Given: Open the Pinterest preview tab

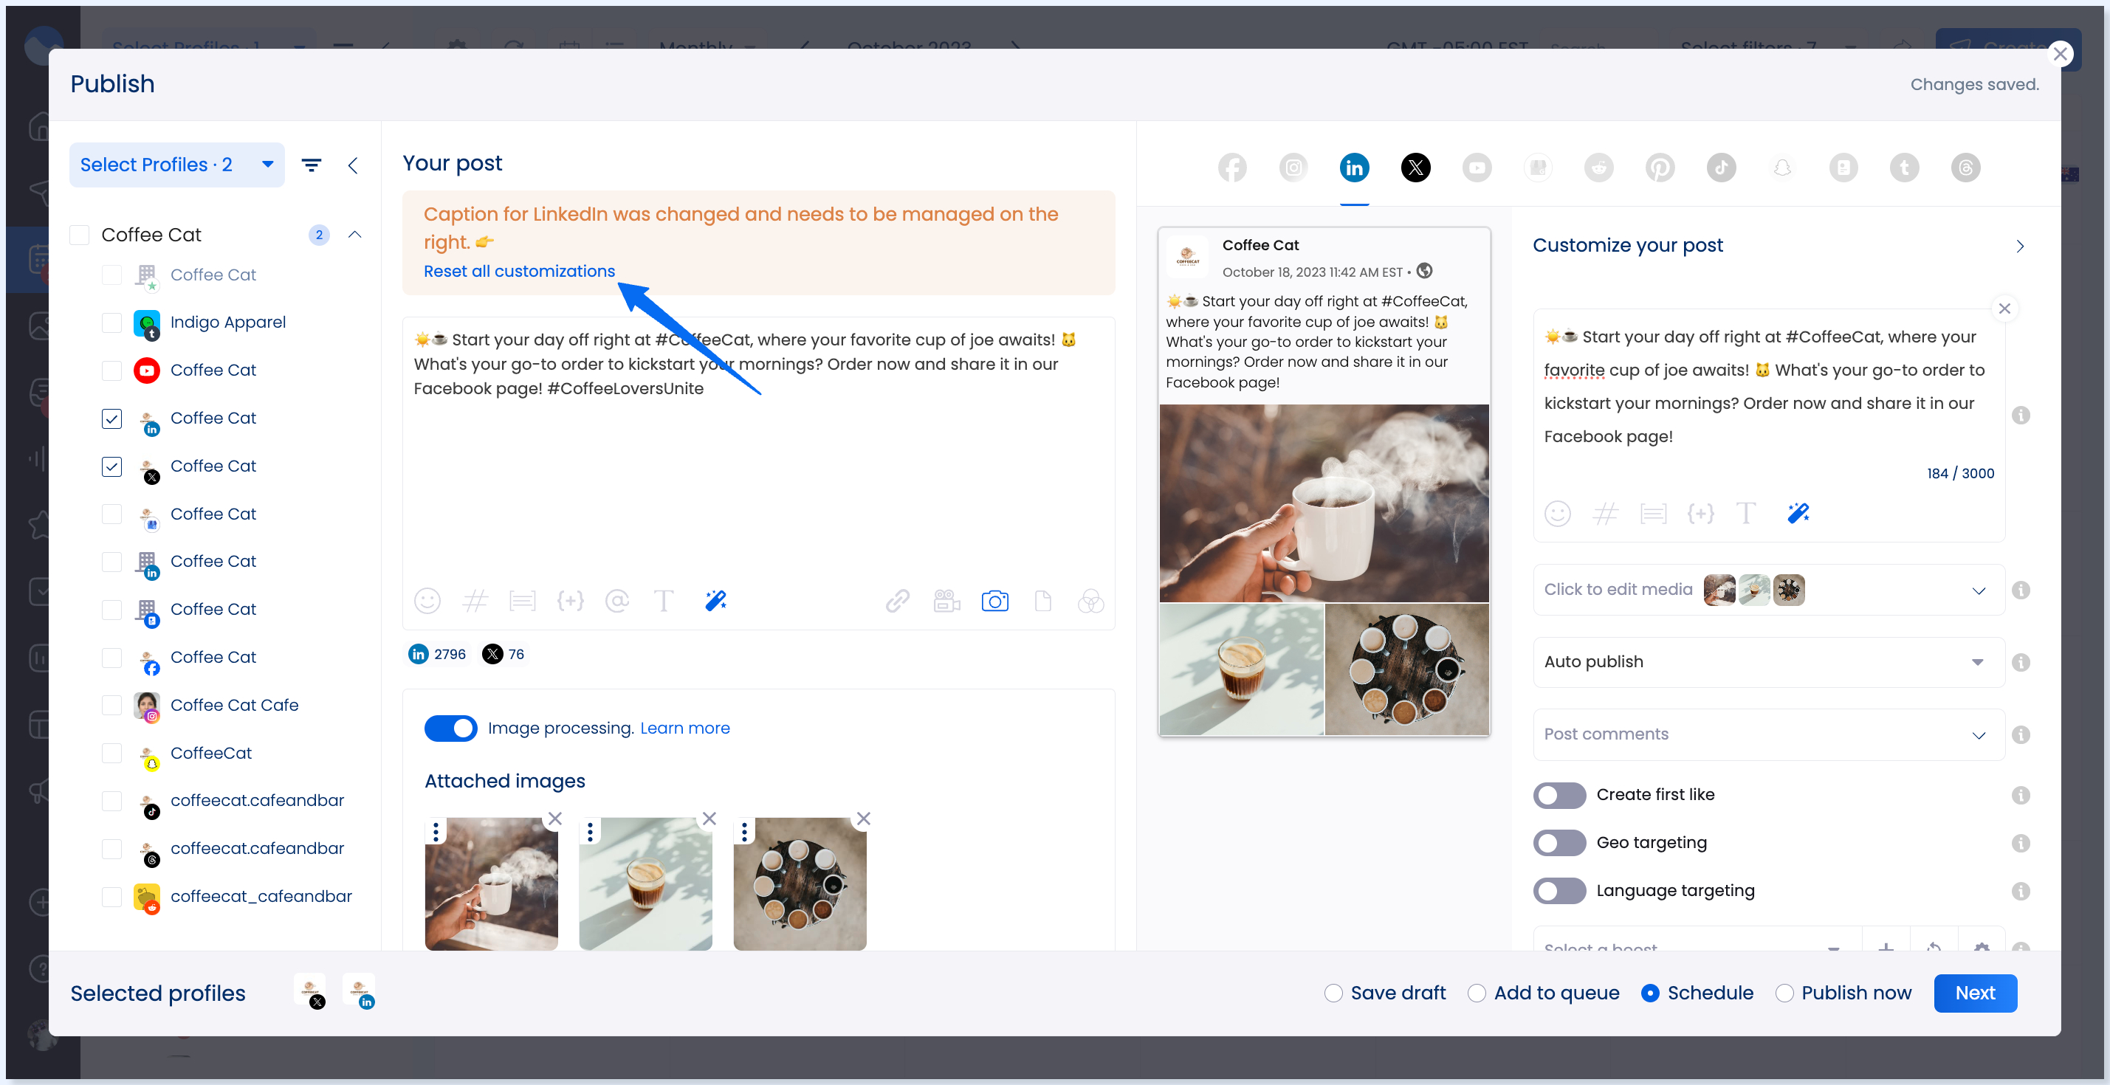Looking at the screenshot, I should pyautogui.click(x=1660, y=168).
